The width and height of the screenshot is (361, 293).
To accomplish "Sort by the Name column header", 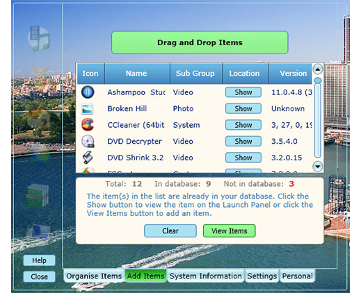I will [136, 74].
